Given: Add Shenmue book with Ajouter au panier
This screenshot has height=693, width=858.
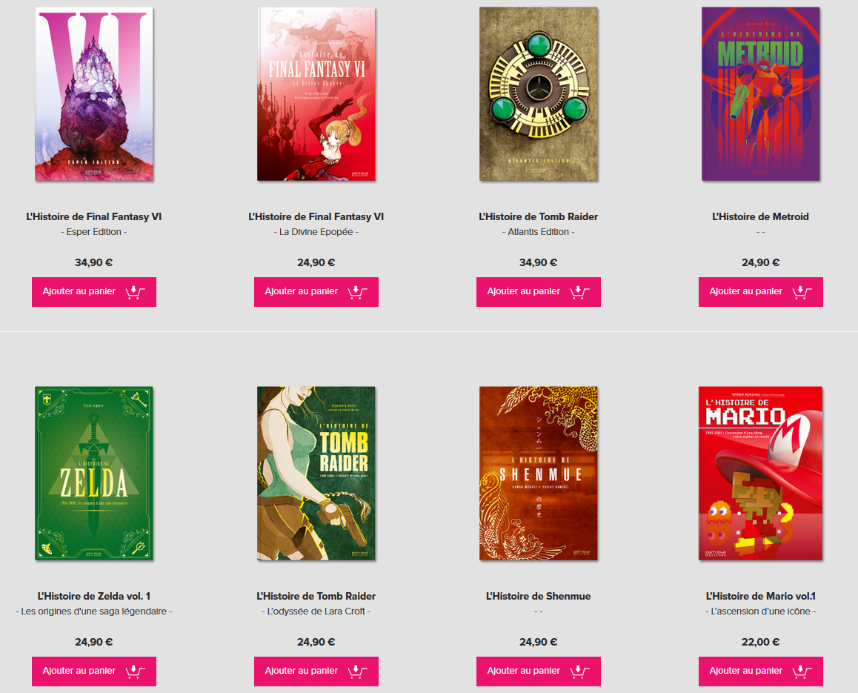Looking at the screenshot, I should [x=539, y=671].
